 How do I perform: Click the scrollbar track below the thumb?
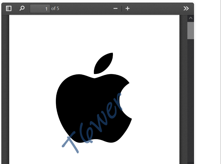click(191, 102)
